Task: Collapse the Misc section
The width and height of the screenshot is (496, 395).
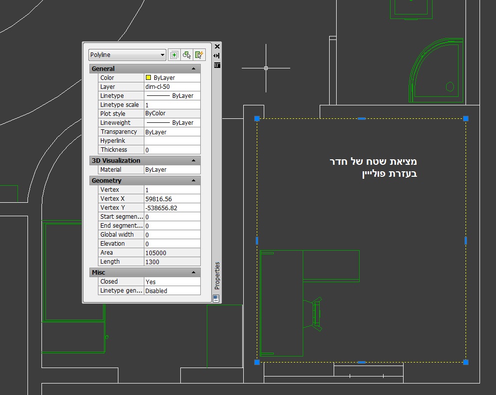Action: pos(193,273)
